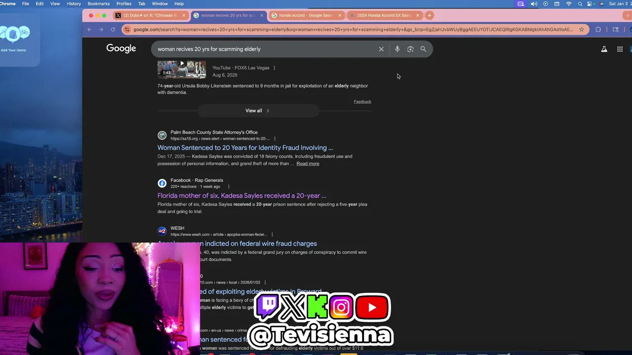Image resolution: width=632 pixels, height=355 pixels.
Task: Open the View menu
Action: click(x=55, y=4)
